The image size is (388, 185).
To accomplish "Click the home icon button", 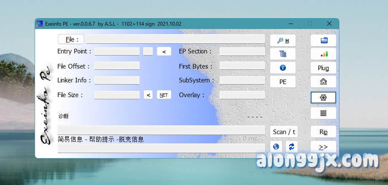I will (x=323, y=82).
